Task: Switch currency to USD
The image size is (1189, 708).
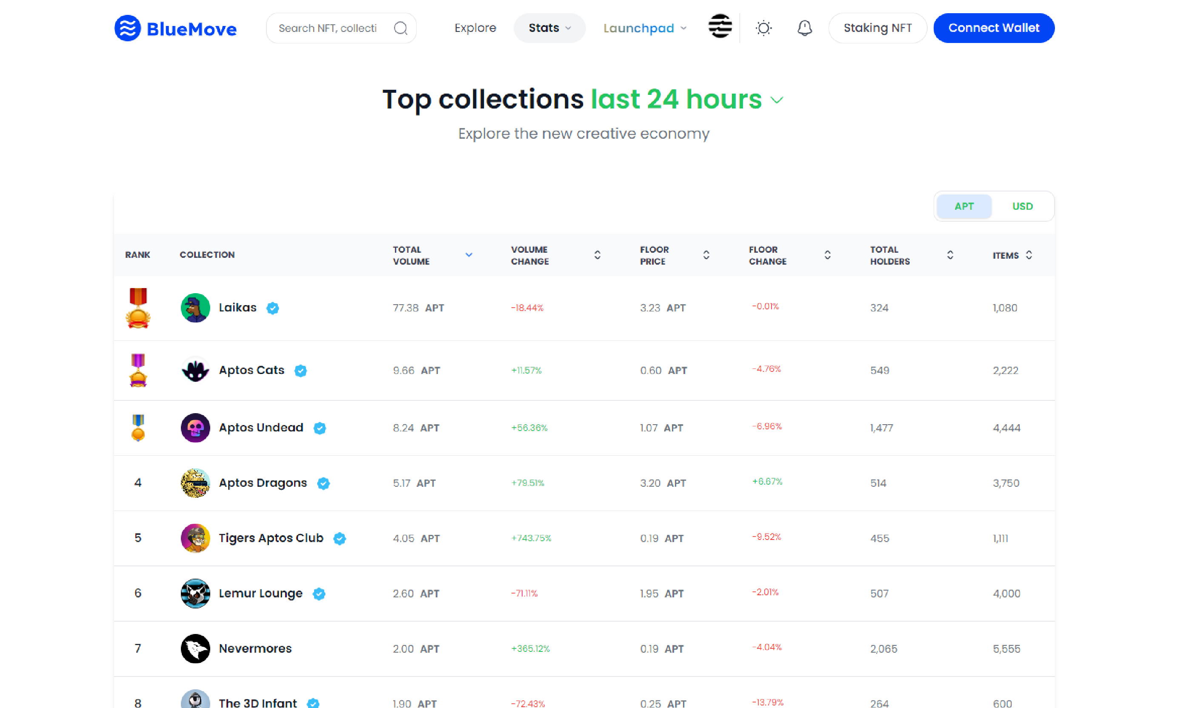Action: click(1023, 206)
